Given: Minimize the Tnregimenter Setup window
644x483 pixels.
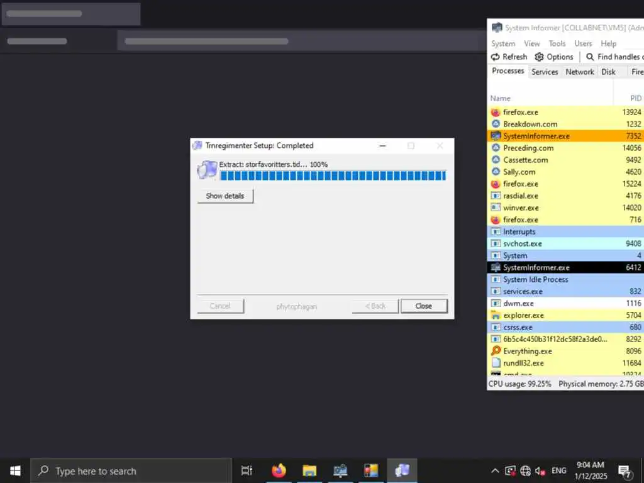Looking at the screenshot, I should 382,146.
